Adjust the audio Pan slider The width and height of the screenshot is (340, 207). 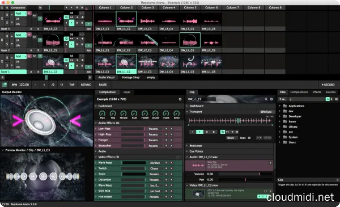[x=245, y=180]
